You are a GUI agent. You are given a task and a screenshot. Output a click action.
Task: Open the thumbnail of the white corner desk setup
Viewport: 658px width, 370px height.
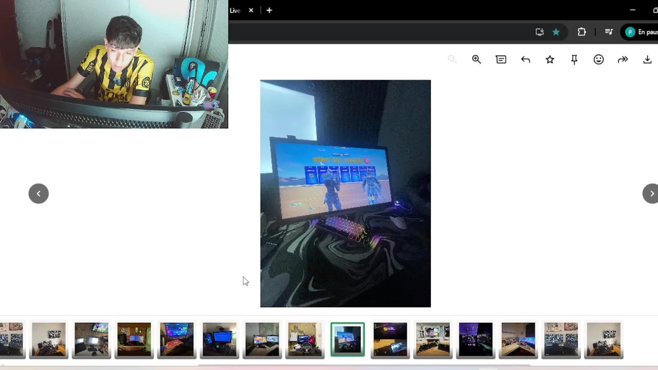(x=518, y=339)
